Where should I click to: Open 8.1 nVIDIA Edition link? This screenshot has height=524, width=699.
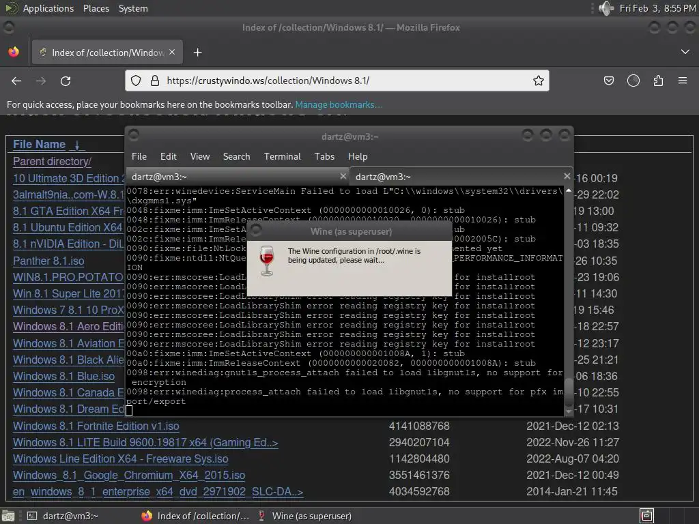(x=69, y=244)
